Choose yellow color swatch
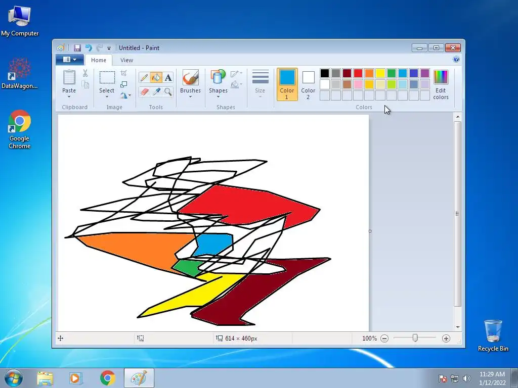This screenshot has height=388, width=518. [x=380, y=73]
